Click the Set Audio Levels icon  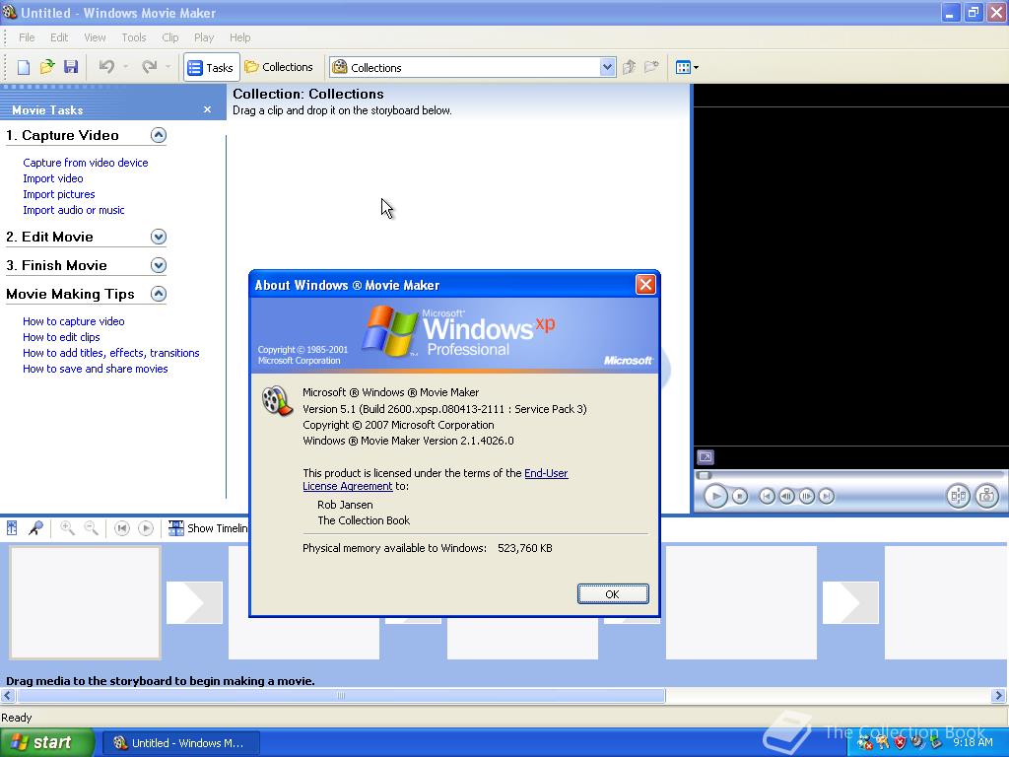(x=12, y=528)
